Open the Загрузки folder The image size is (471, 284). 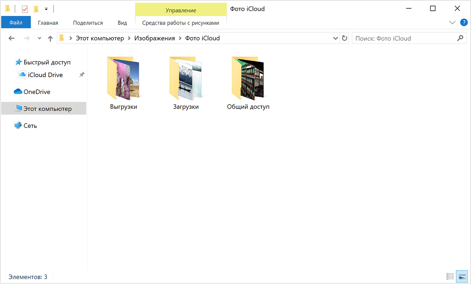coord(186,83)
